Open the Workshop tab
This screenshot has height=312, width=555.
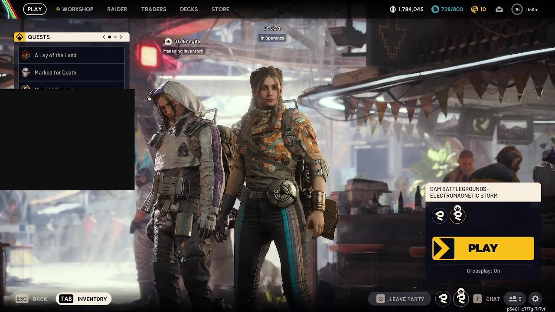pos(75,9)
